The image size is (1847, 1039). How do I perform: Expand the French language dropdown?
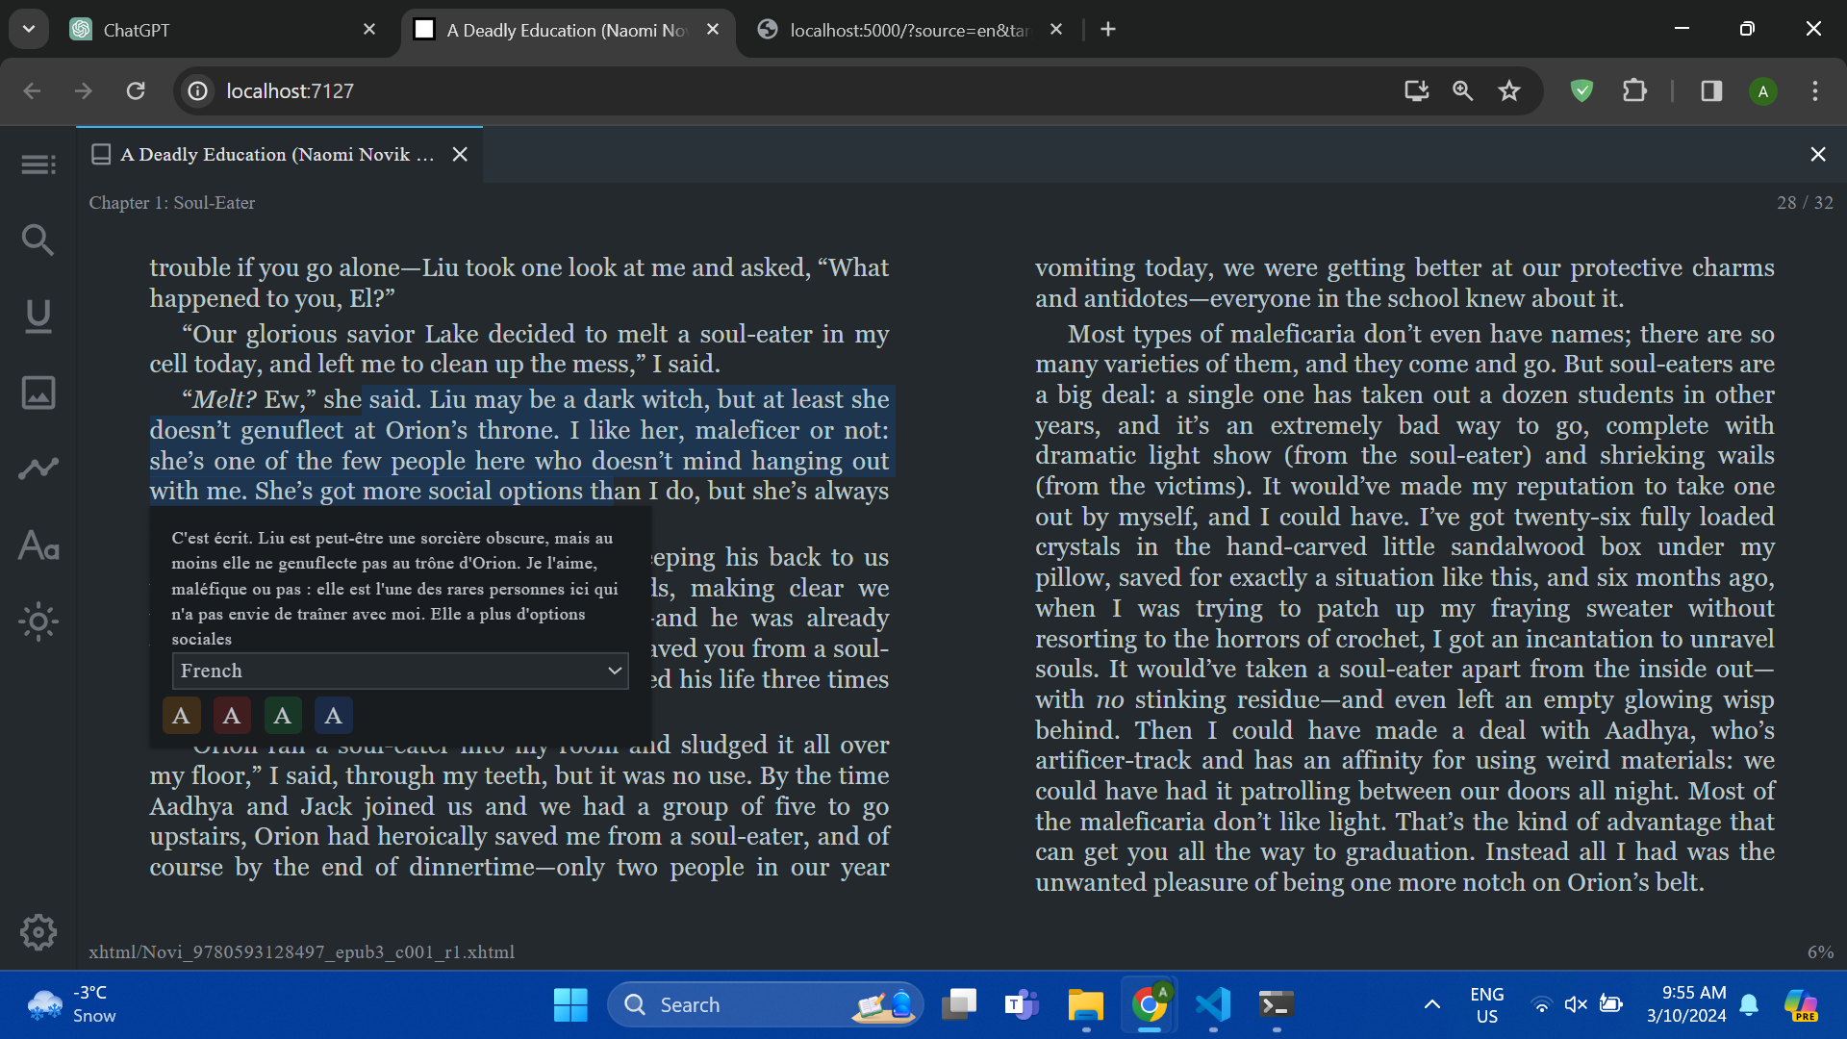click(x=399, y=671)
